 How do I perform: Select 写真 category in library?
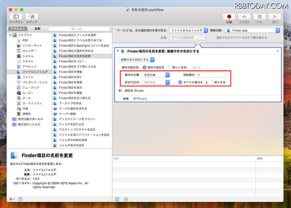pyautogui.click(x=25, y=109)
